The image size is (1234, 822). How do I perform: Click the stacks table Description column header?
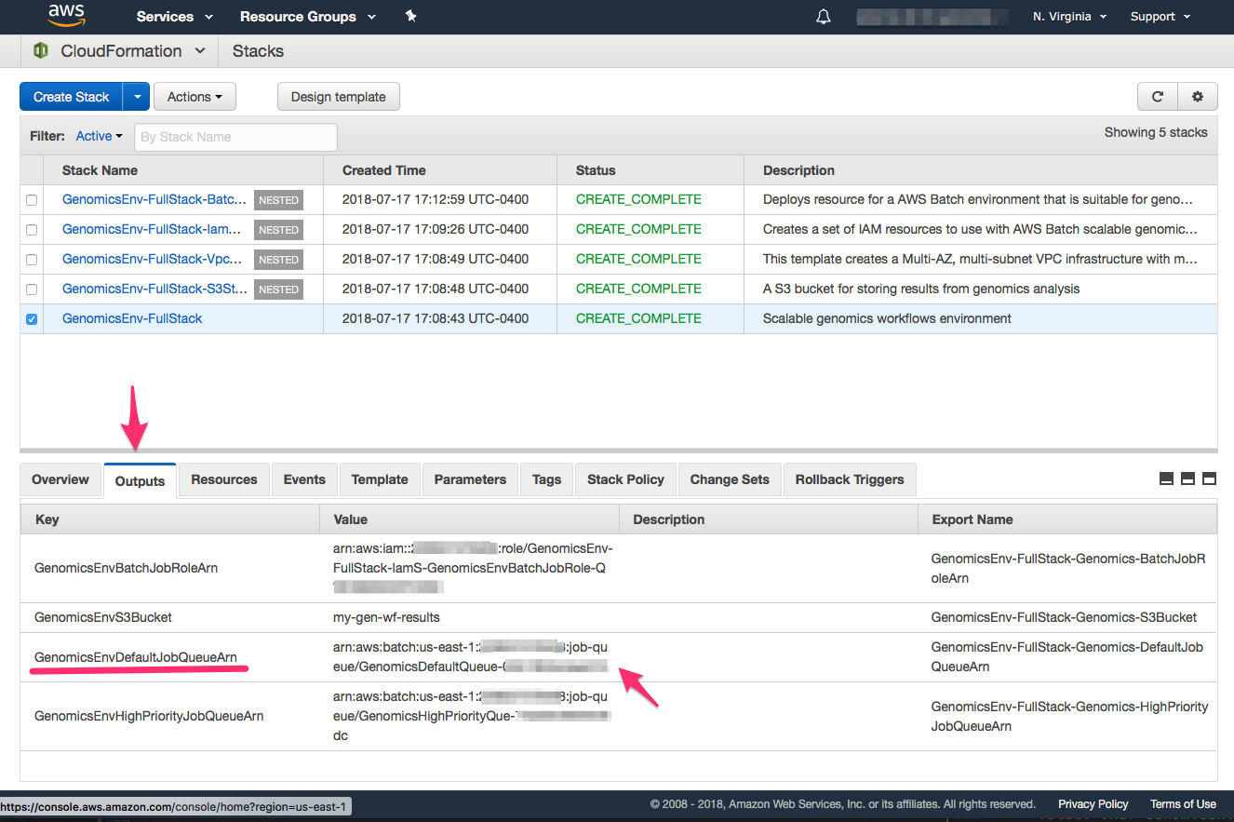[x=798, y=170]
